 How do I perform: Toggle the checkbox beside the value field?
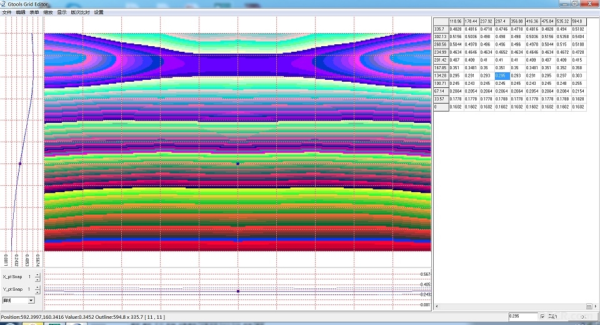[x=542, y=316]
